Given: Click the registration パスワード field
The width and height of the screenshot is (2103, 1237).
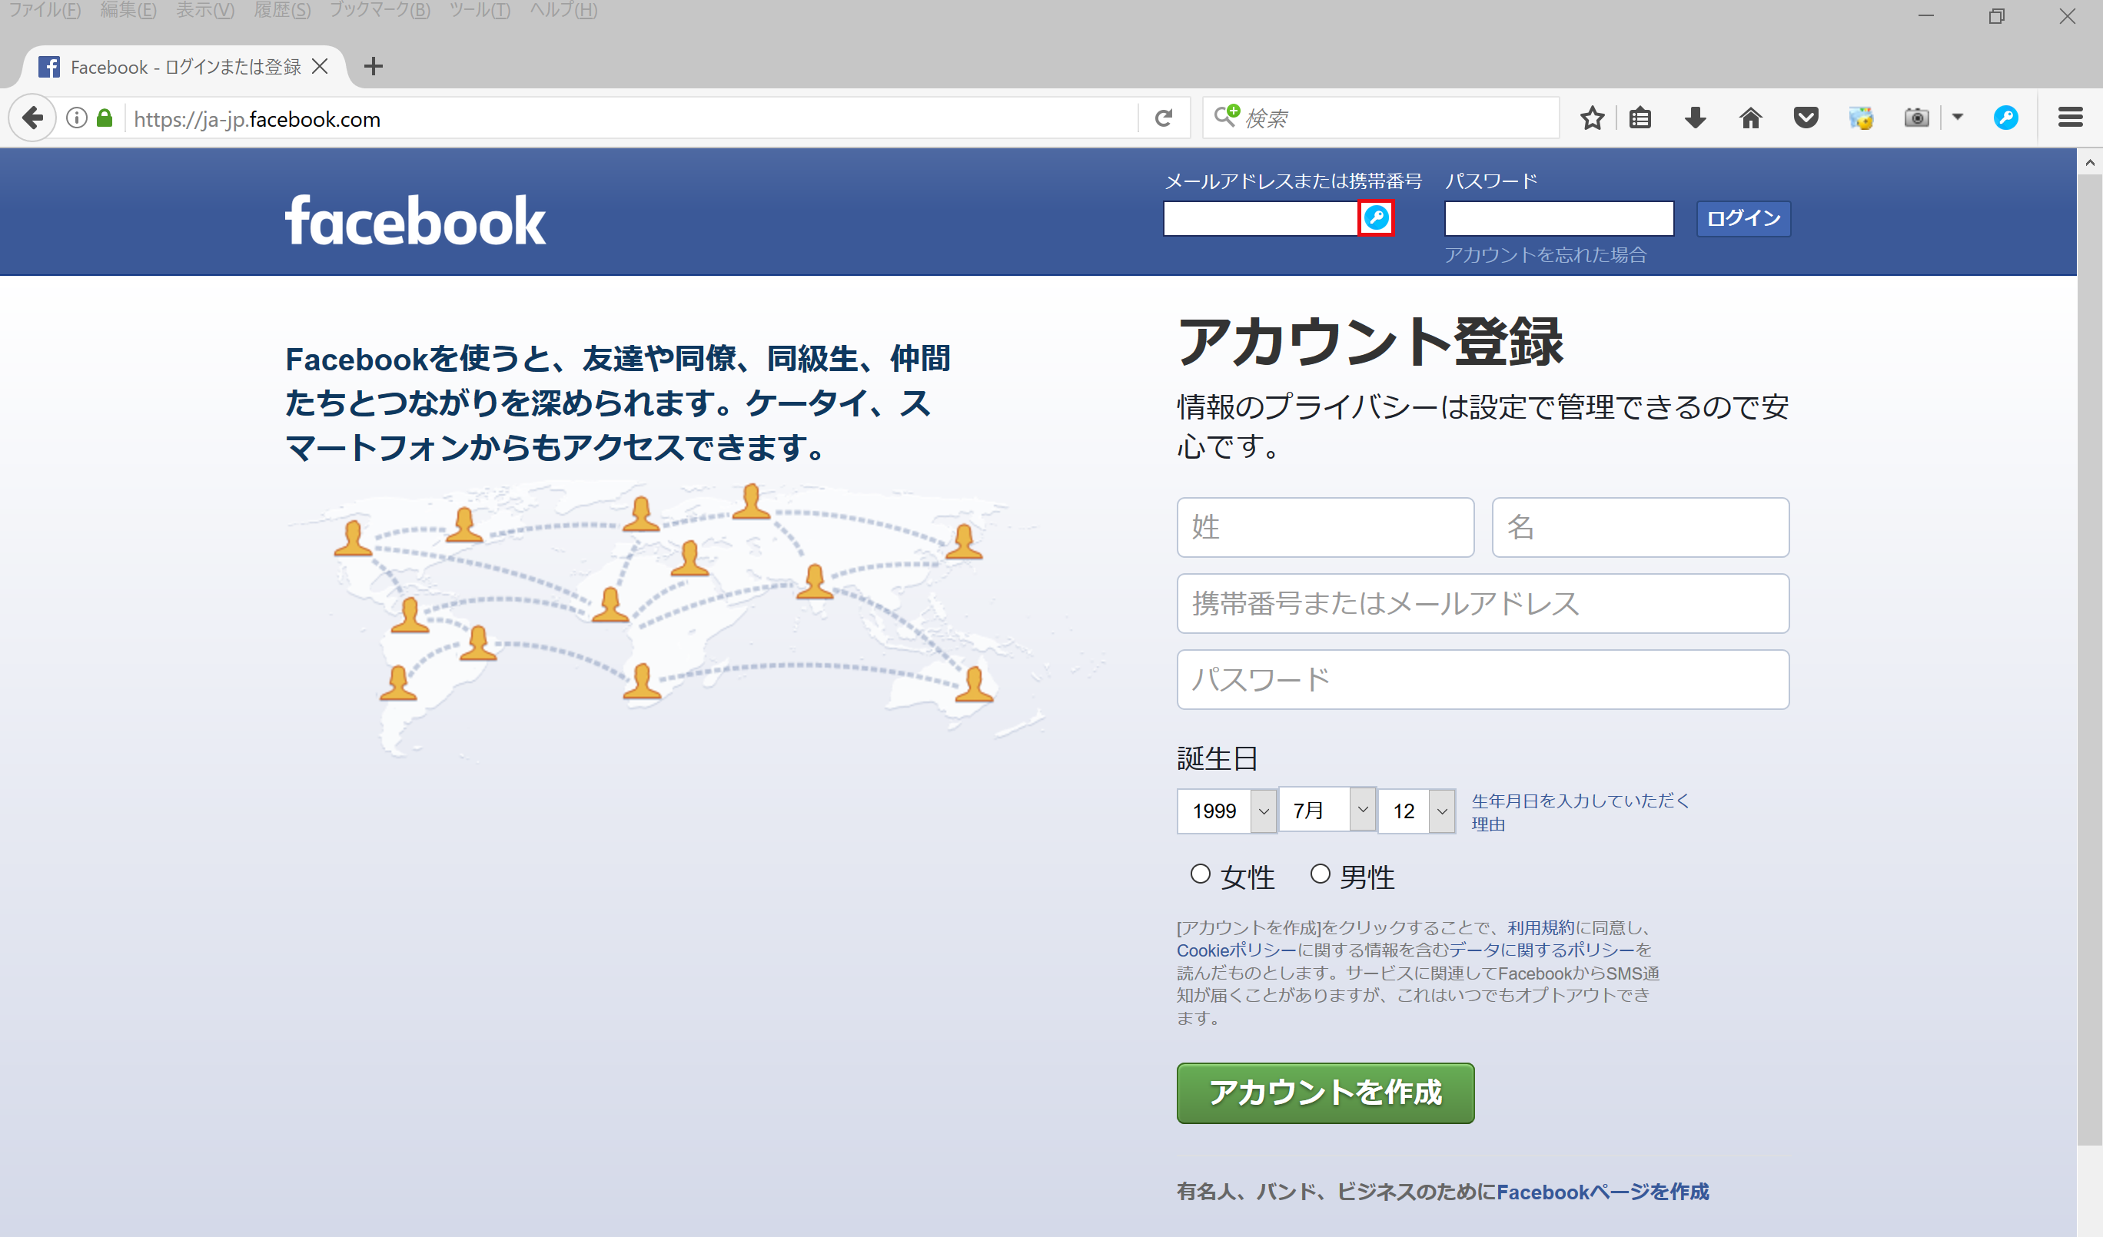Looking at the screenshot, I should [x=1483, y=680].
